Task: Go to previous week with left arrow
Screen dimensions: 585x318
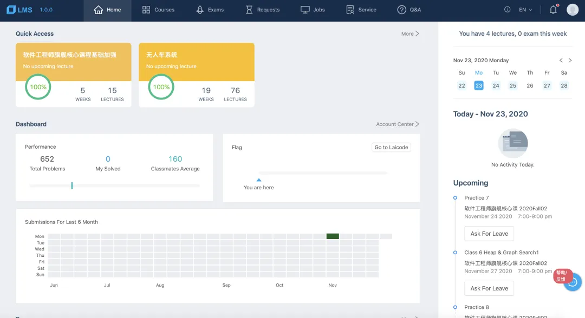Action: click(x=561, y=61)
